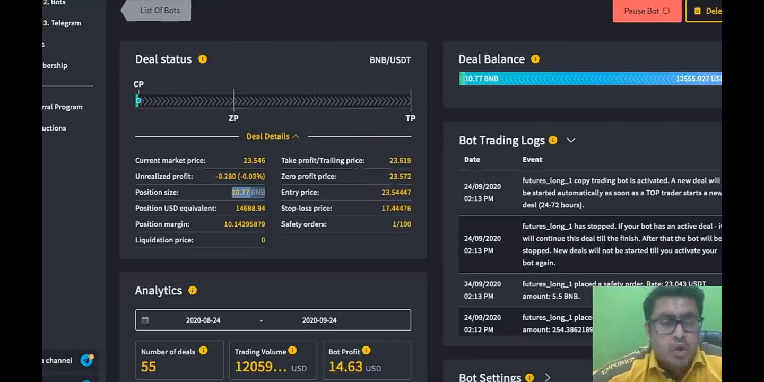The image size is (764, 382).
Task: Open the Analytics info icon
Action: 193,290
